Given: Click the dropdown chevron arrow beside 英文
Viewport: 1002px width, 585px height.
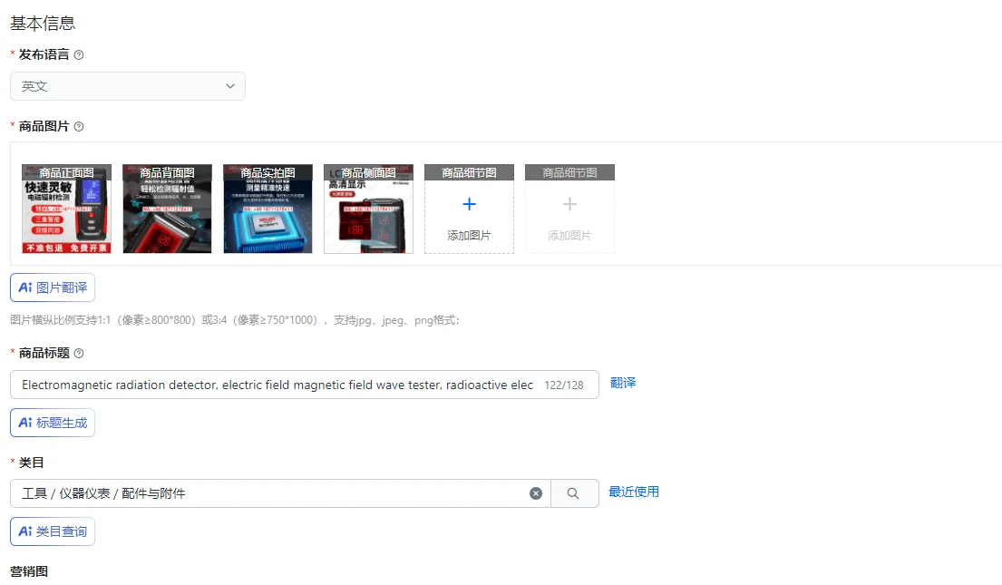Looking at the screenshot, I should (230, 86).
